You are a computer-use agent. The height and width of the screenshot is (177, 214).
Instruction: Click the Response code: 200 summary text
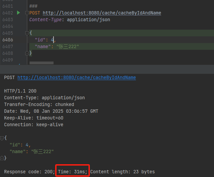(x=29, y=172)
